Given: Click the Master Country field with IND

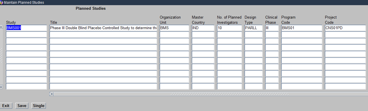Looking at the screenshot, I should click(203, 28).
